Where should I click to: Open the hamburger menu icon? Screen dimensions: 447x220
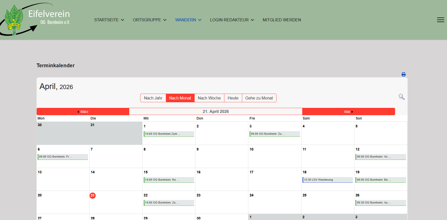click(440, 20)
